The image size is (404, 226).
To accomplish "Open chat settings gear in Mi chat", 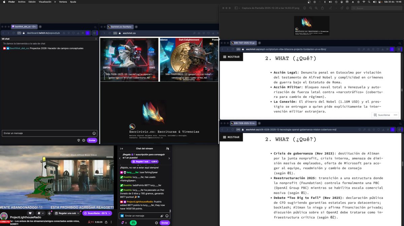I will 83,140.
